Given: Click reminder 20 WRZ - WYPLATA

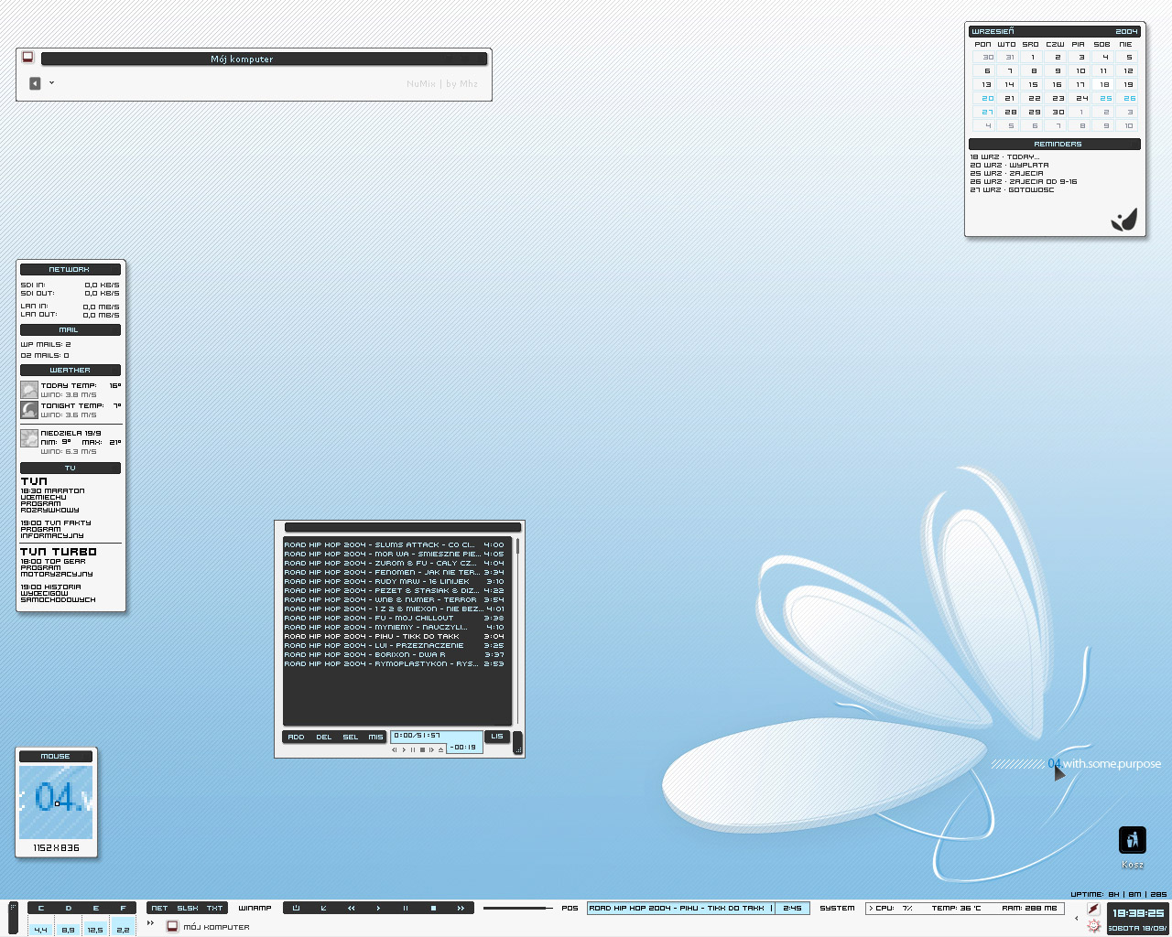Looking at the screenshot, I should click(x=1010, y=166).
